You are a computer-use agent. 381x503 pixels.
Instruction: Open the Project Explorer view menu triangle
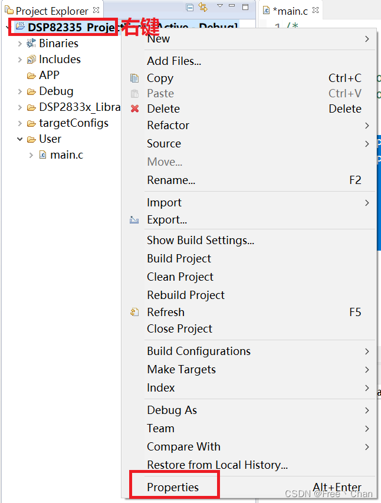click(x=220, y=6)
